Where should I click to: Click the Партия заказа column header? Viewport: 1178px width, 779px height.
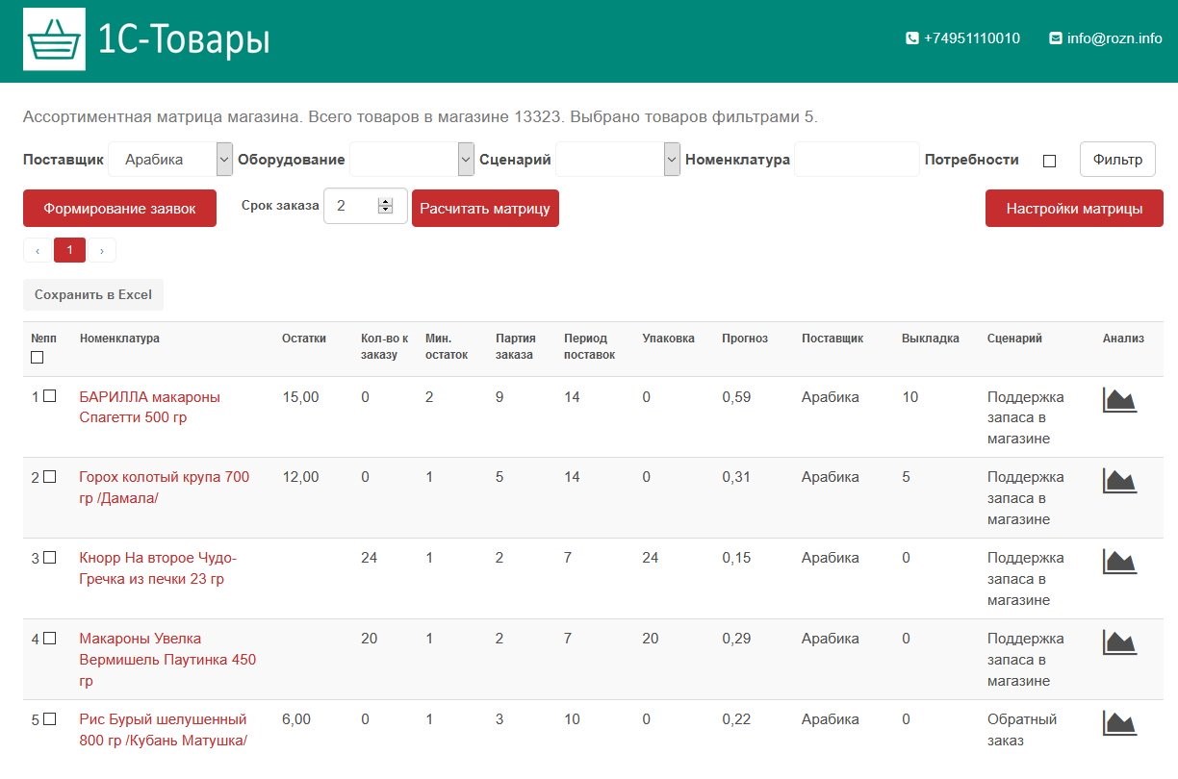tap(516, 346)
